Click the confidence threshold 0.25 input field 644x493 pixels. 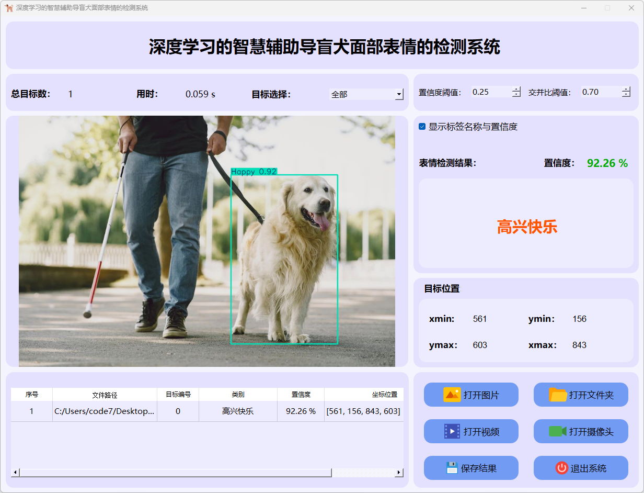[x=490, y=92]
